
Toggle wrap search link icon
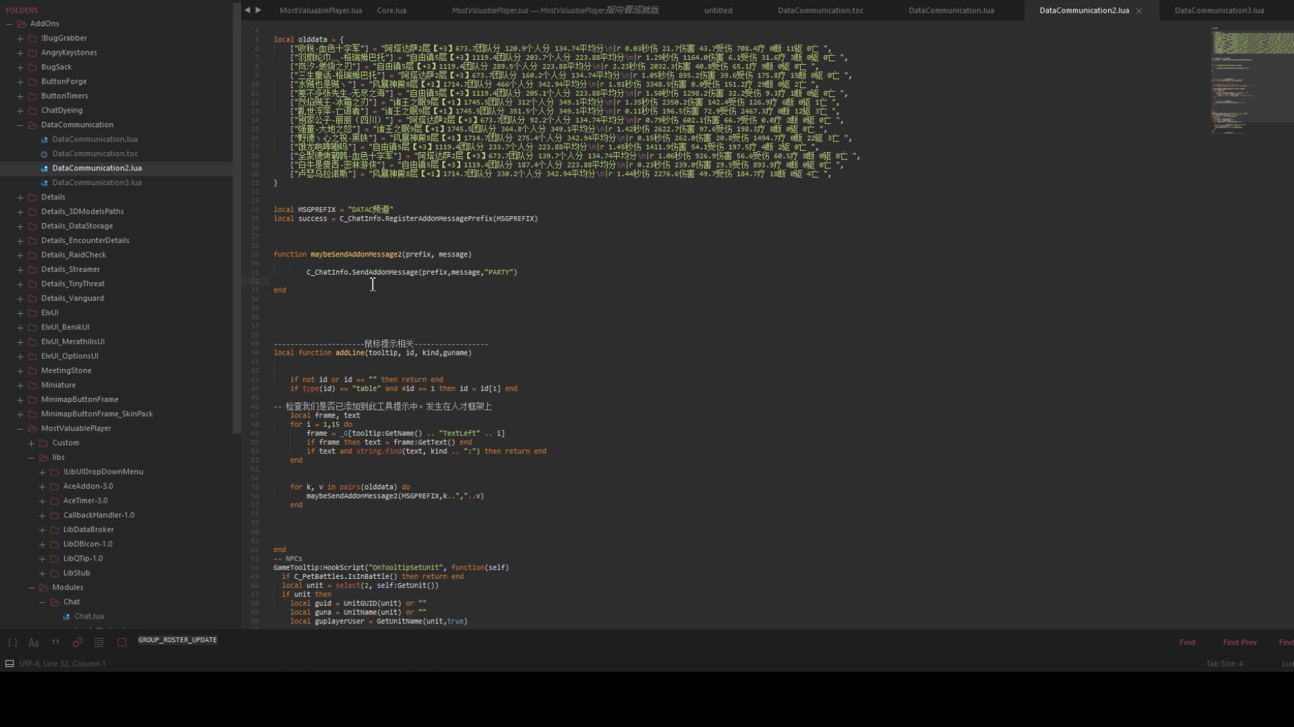(78, 642)
